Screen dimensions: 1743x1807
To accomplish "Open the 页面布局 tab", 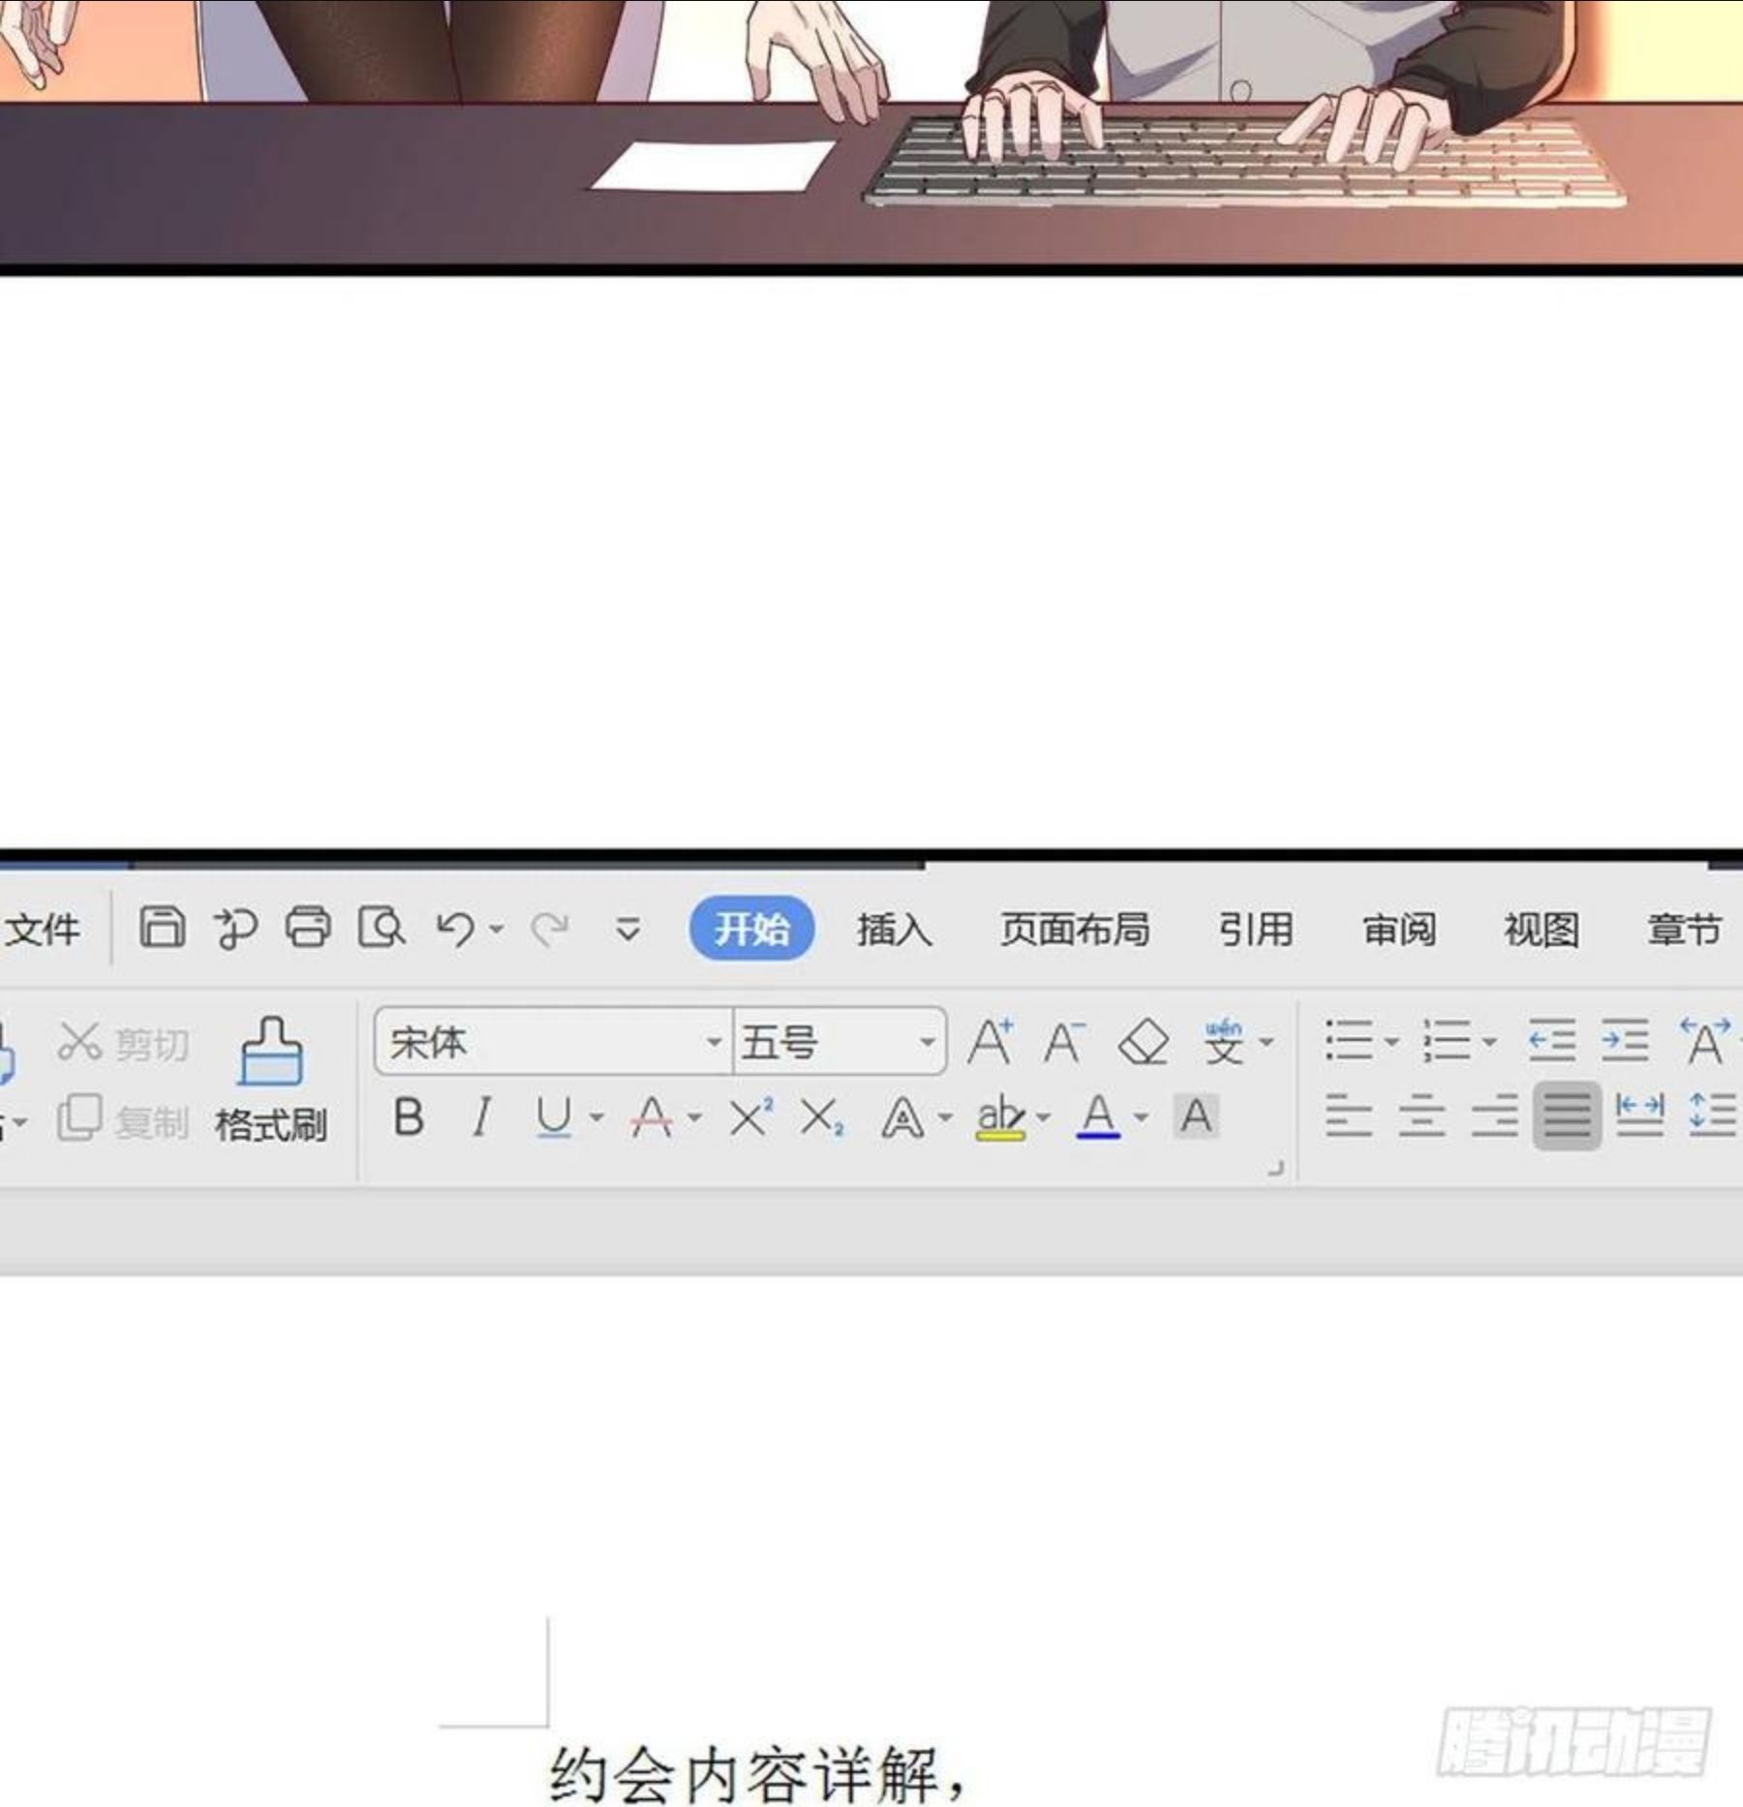I will pyautogui.click(x=1074, y=930).
